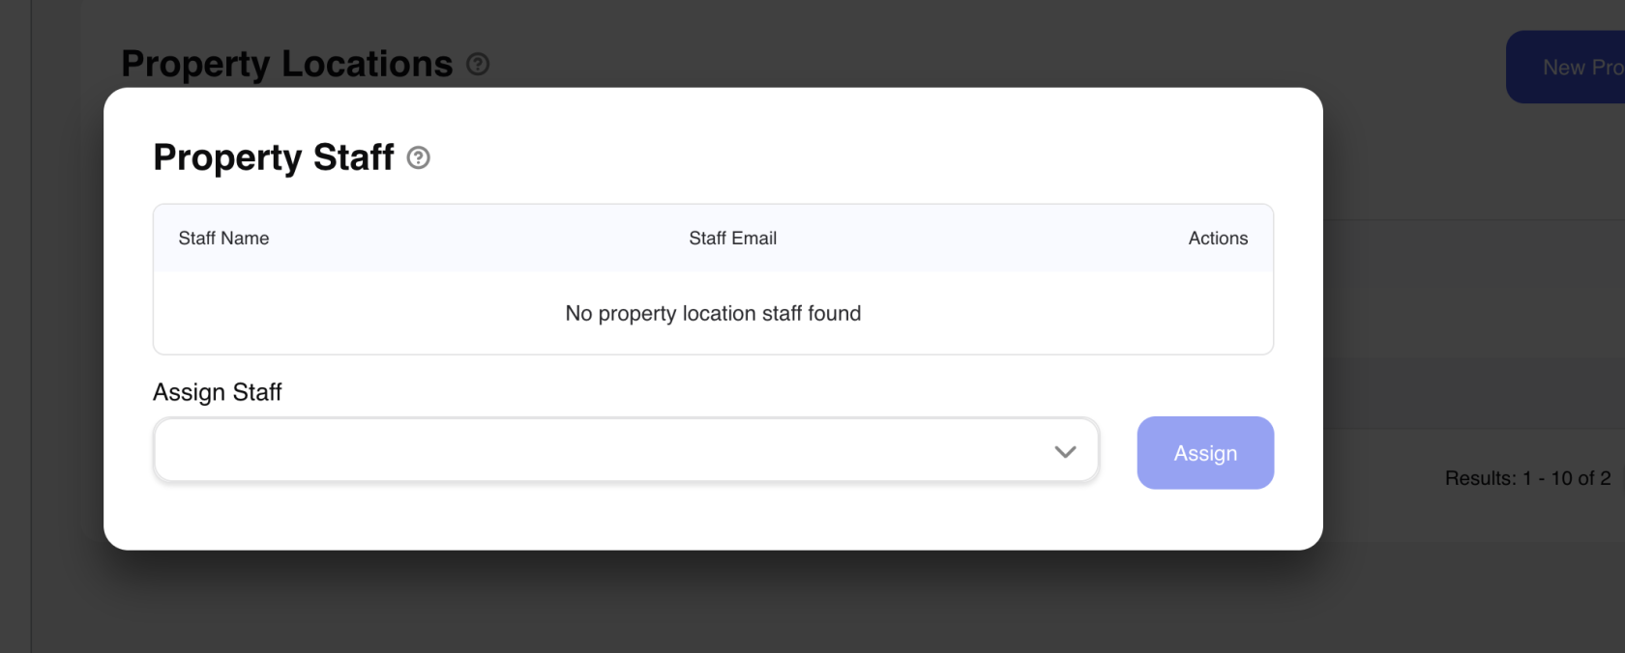Click the help icon beside Property Staff
The width and height of the screenshot is (1625, 653).
[418, 157]
